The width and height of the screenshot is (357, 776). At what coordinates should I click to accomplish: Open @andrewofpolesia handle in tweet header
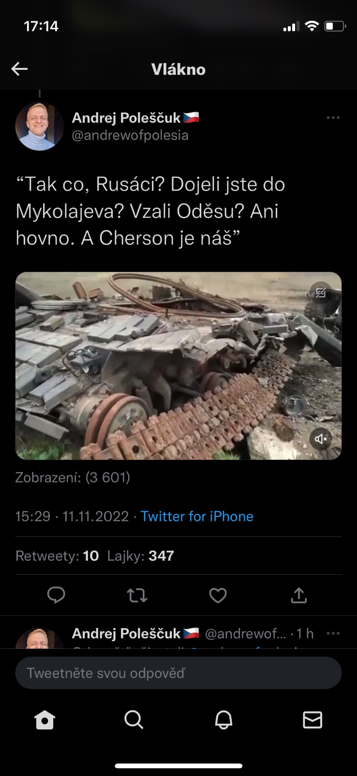click(130, 135)
